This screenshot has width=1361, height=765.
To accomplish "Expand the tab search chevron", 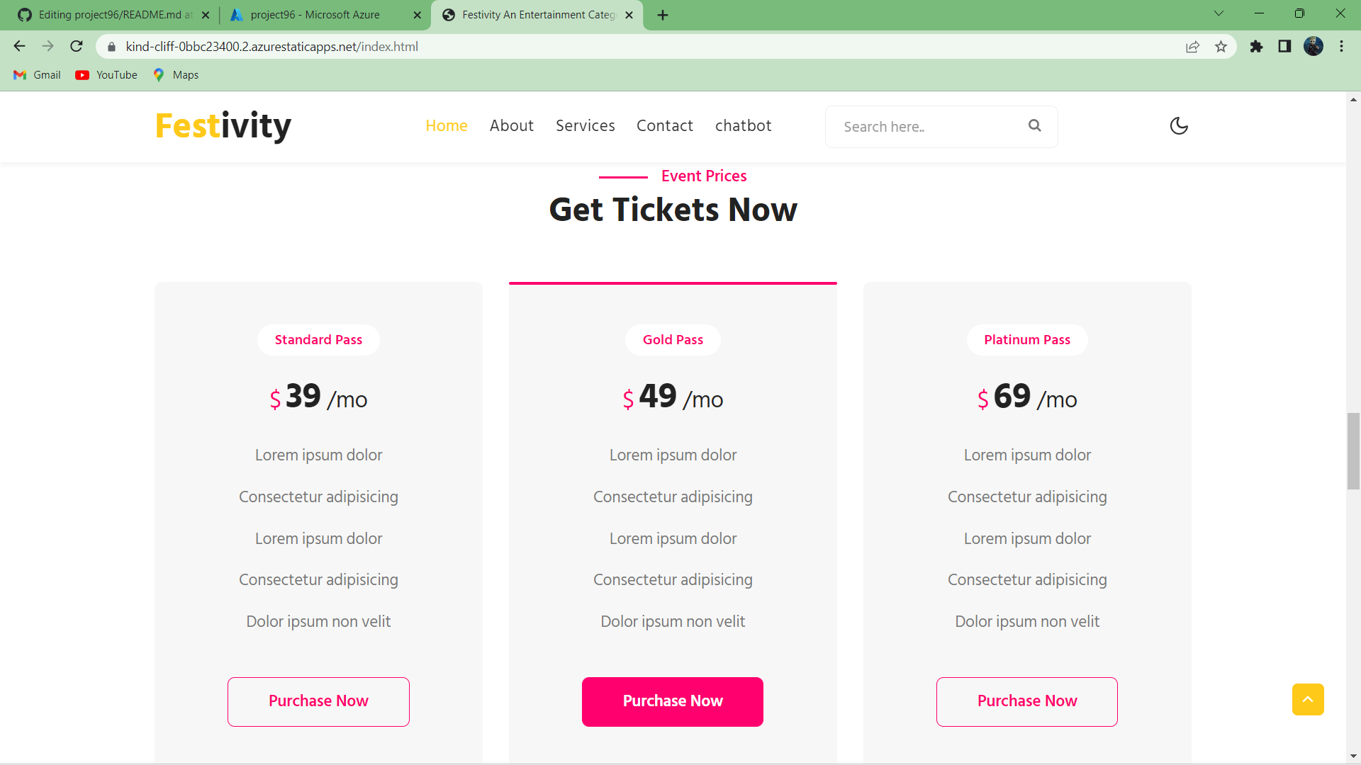I will [1219, 13].
